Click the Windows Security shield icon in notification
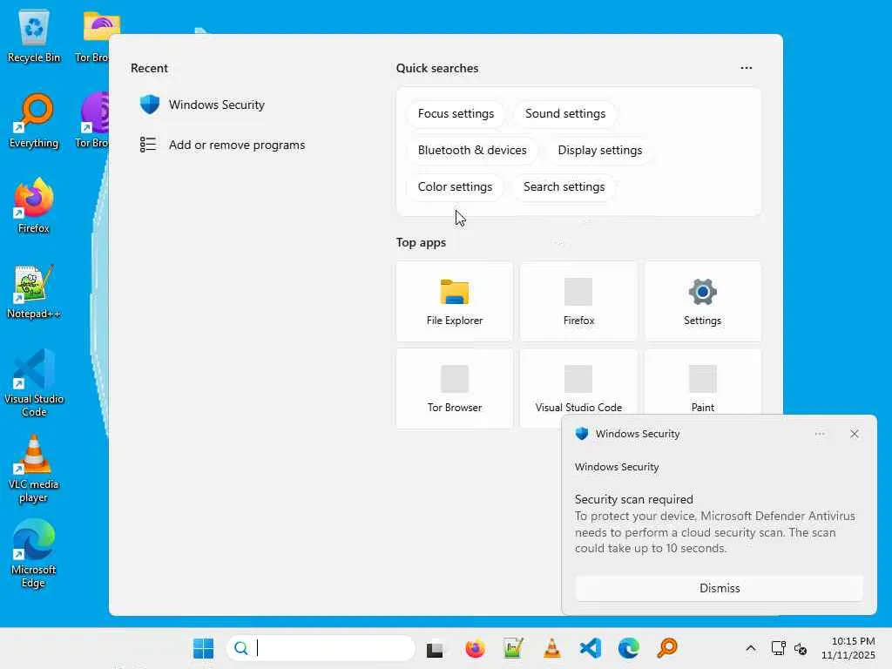The height and width of the screenshot is (669, 892). pos(581,434)
